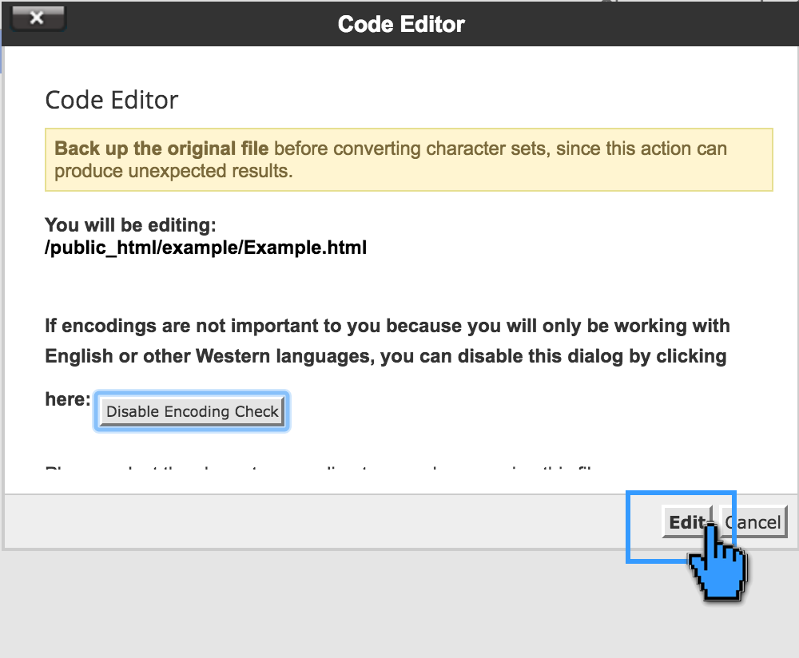Screen dimensions: 799x658
Task: Cancel out of the encoding check dialog
Action: [753, 522]
